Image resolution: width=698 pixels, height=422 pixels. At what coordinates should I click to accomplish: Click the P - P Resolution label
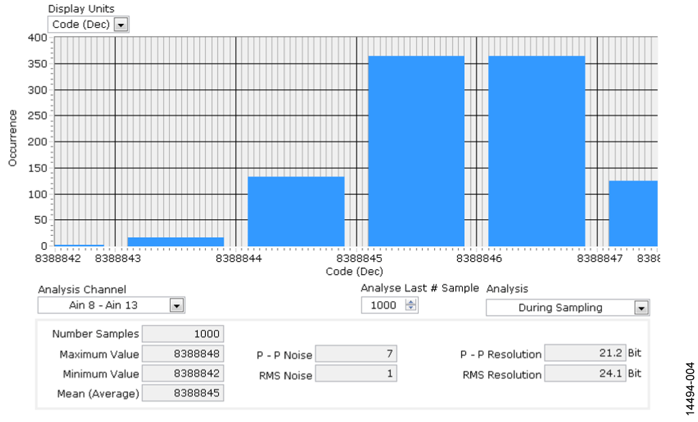pos(501,355)
